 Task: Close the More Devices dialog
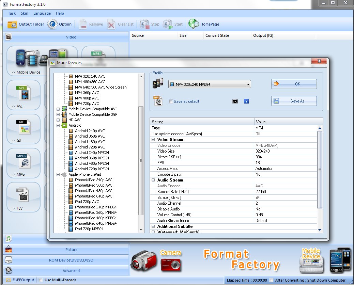tap(319, 61)
